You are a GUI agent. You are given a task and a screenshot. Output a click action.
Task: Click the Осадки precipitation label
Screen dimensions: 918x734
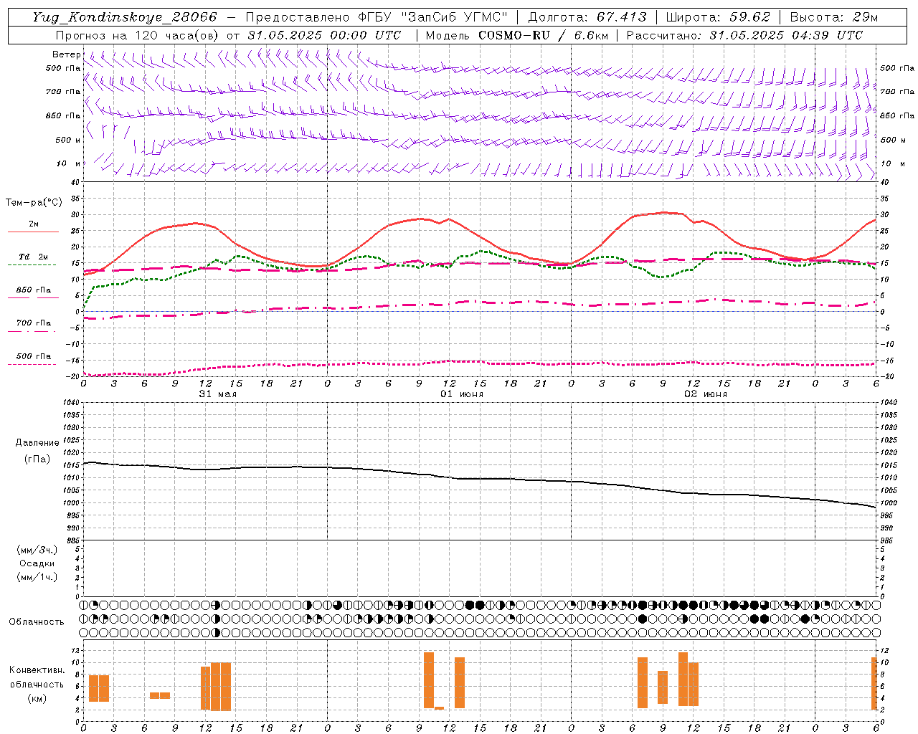click(37, 563)
